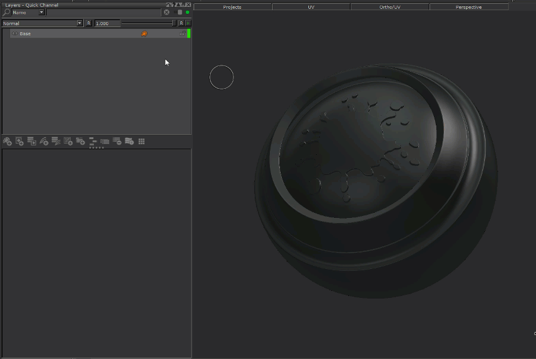Click the remove layer icon
This screenshot has height=359, width=536.
pos(117,142)
